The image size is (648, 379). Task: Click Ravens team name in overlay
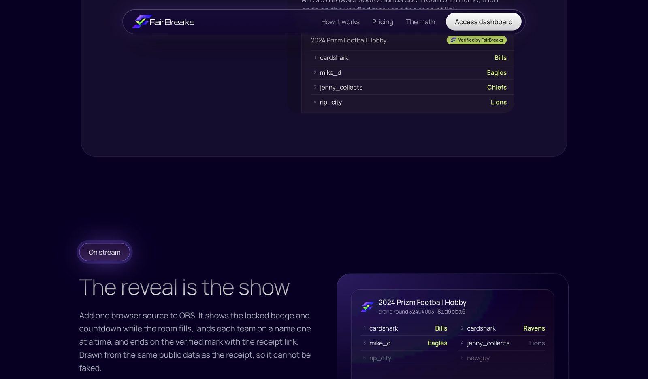click(x=534, y=328)
